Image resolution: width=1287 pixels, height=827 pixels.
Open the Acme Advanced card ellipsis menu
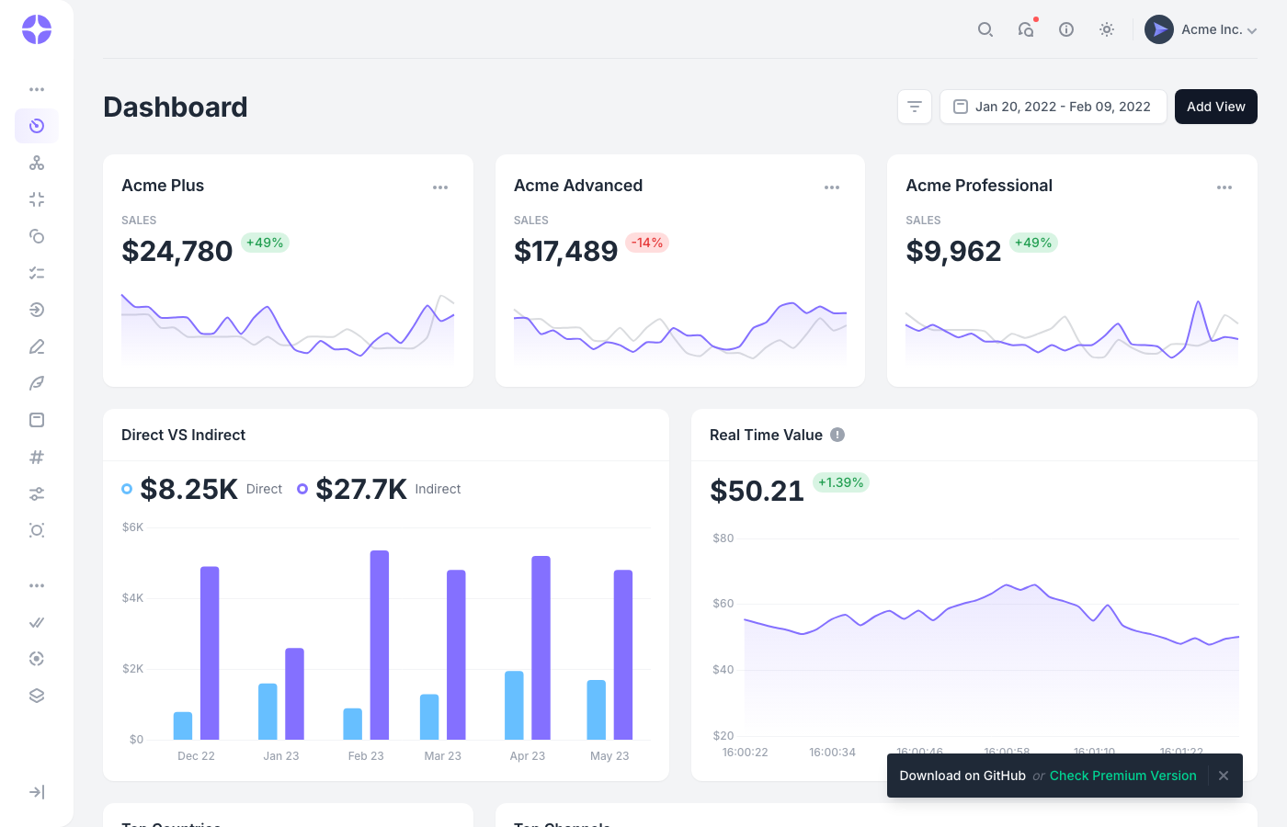pos(832,187)
